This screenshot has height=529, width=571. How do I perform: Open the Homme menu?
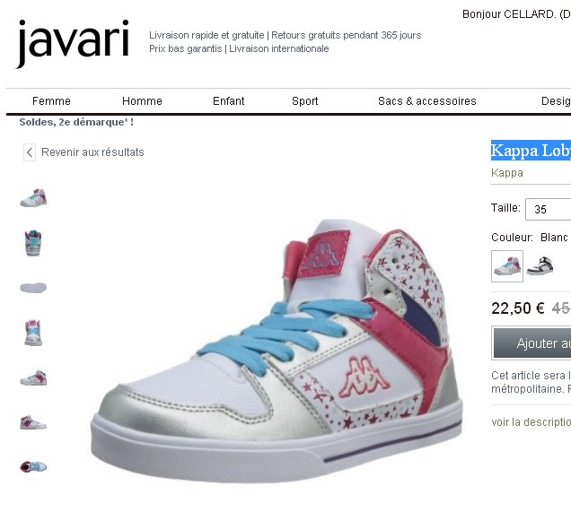(142, 101)
